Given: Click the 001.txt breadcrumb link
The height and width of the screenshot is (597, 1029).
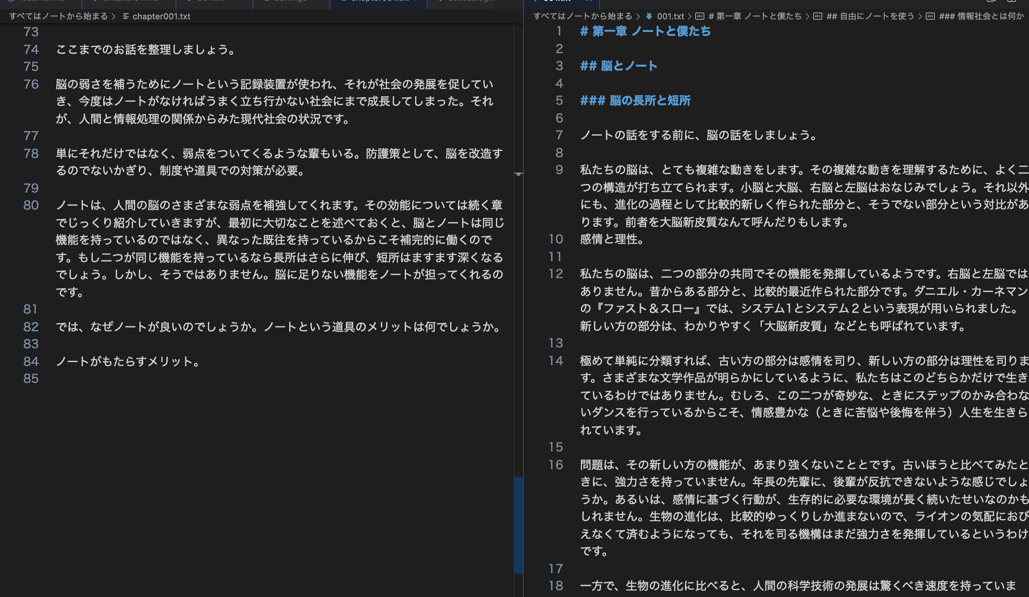Looking at the screenshot, I should (671, 16).
